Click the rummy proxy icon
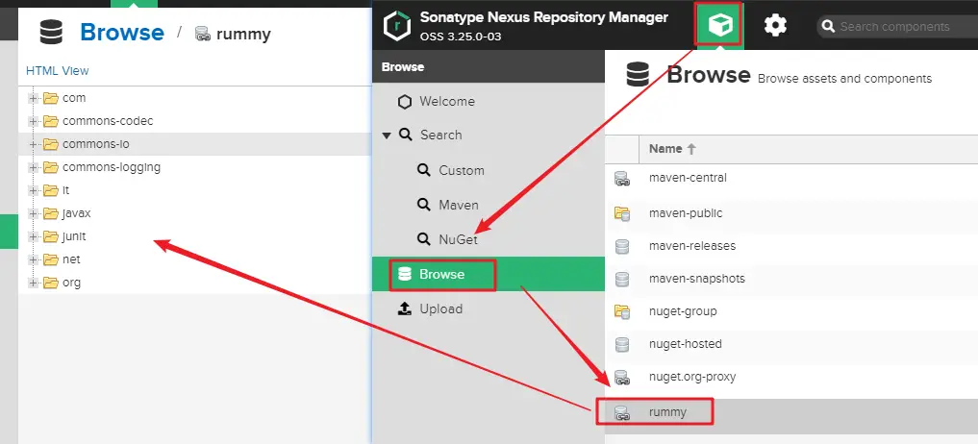The image size is (978, 444). click(x=622, y=413)
